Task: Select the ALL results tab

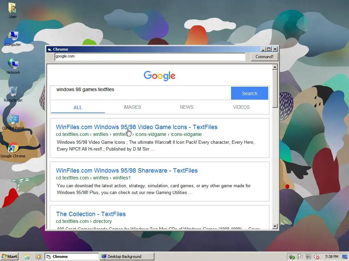Action: [78, 107]
